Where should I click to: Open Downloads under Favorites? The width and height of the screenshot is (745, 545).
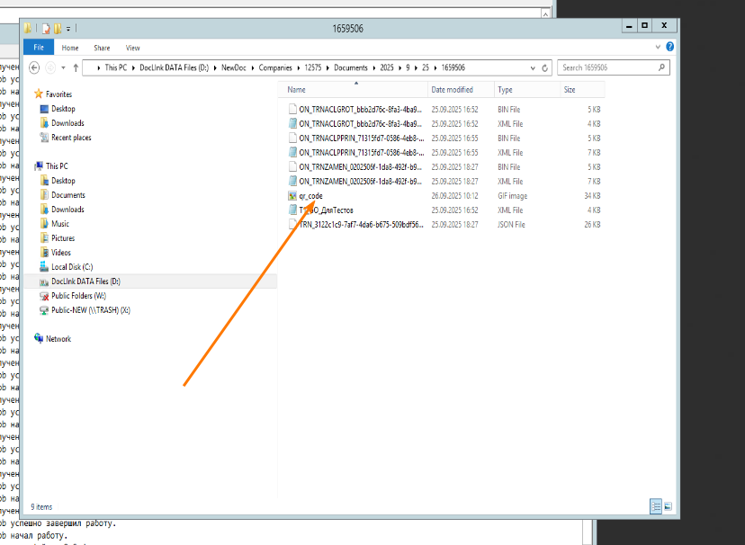pos(67,123)
